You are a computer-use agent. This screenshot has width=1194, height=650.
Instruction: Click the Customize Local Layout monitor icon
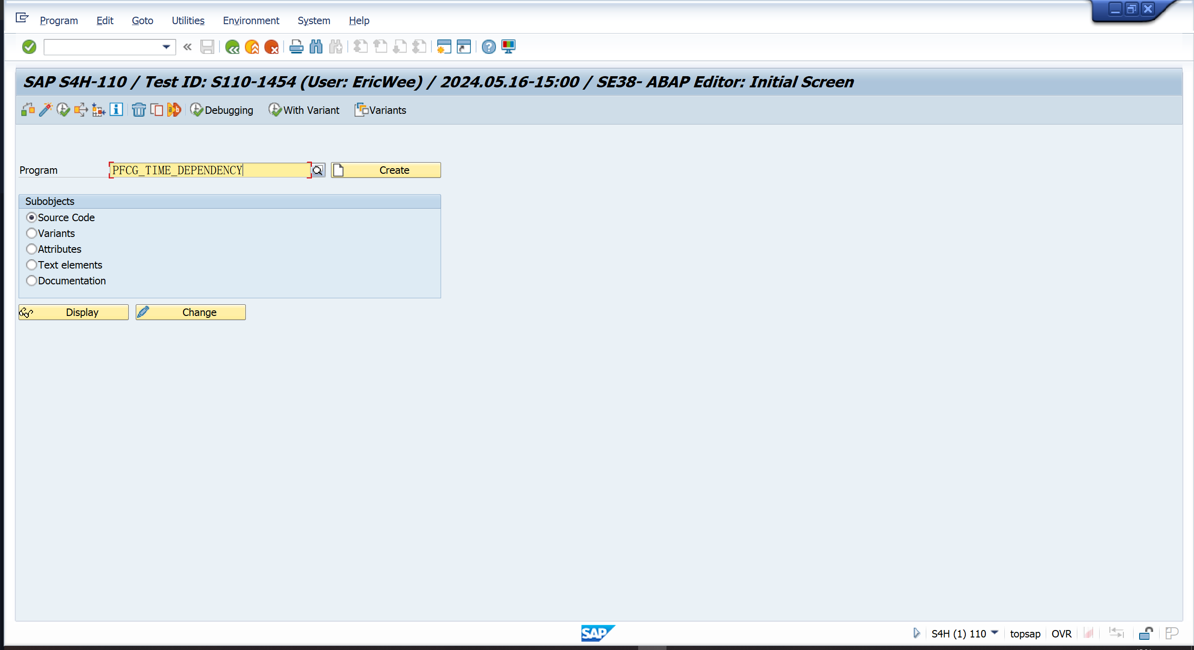(508, 47)
